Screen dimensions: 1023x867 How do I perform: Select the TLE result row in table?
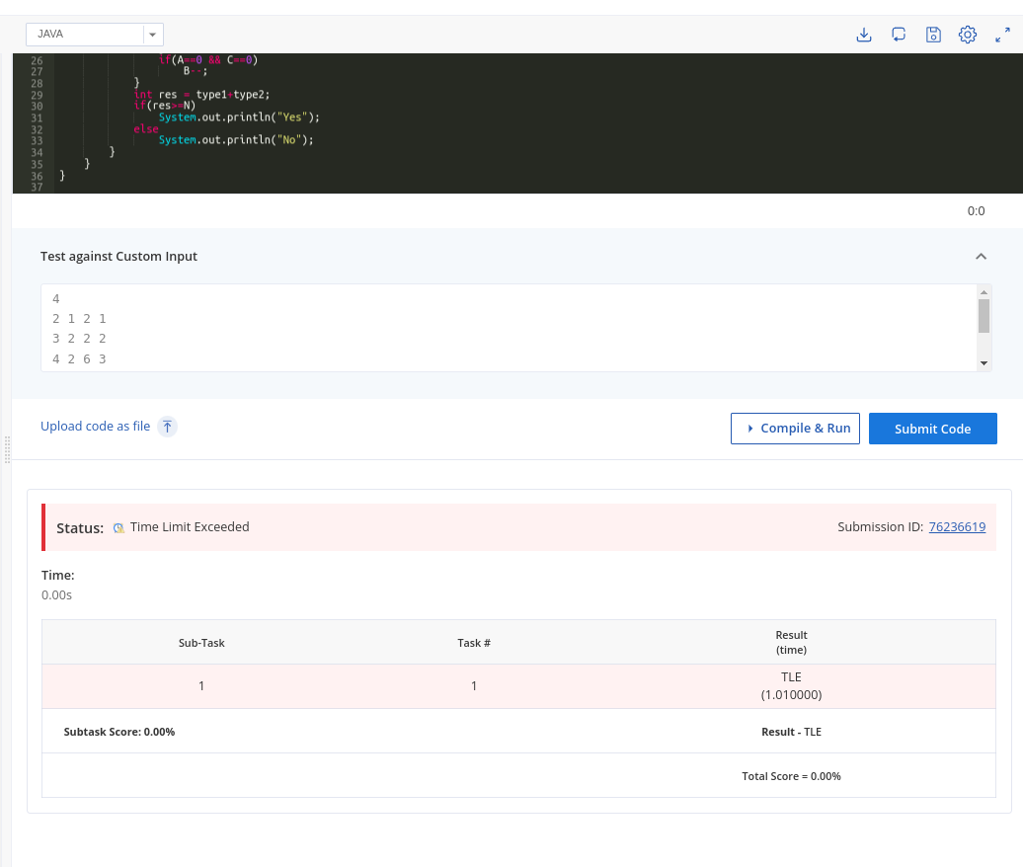coord(518,686)
